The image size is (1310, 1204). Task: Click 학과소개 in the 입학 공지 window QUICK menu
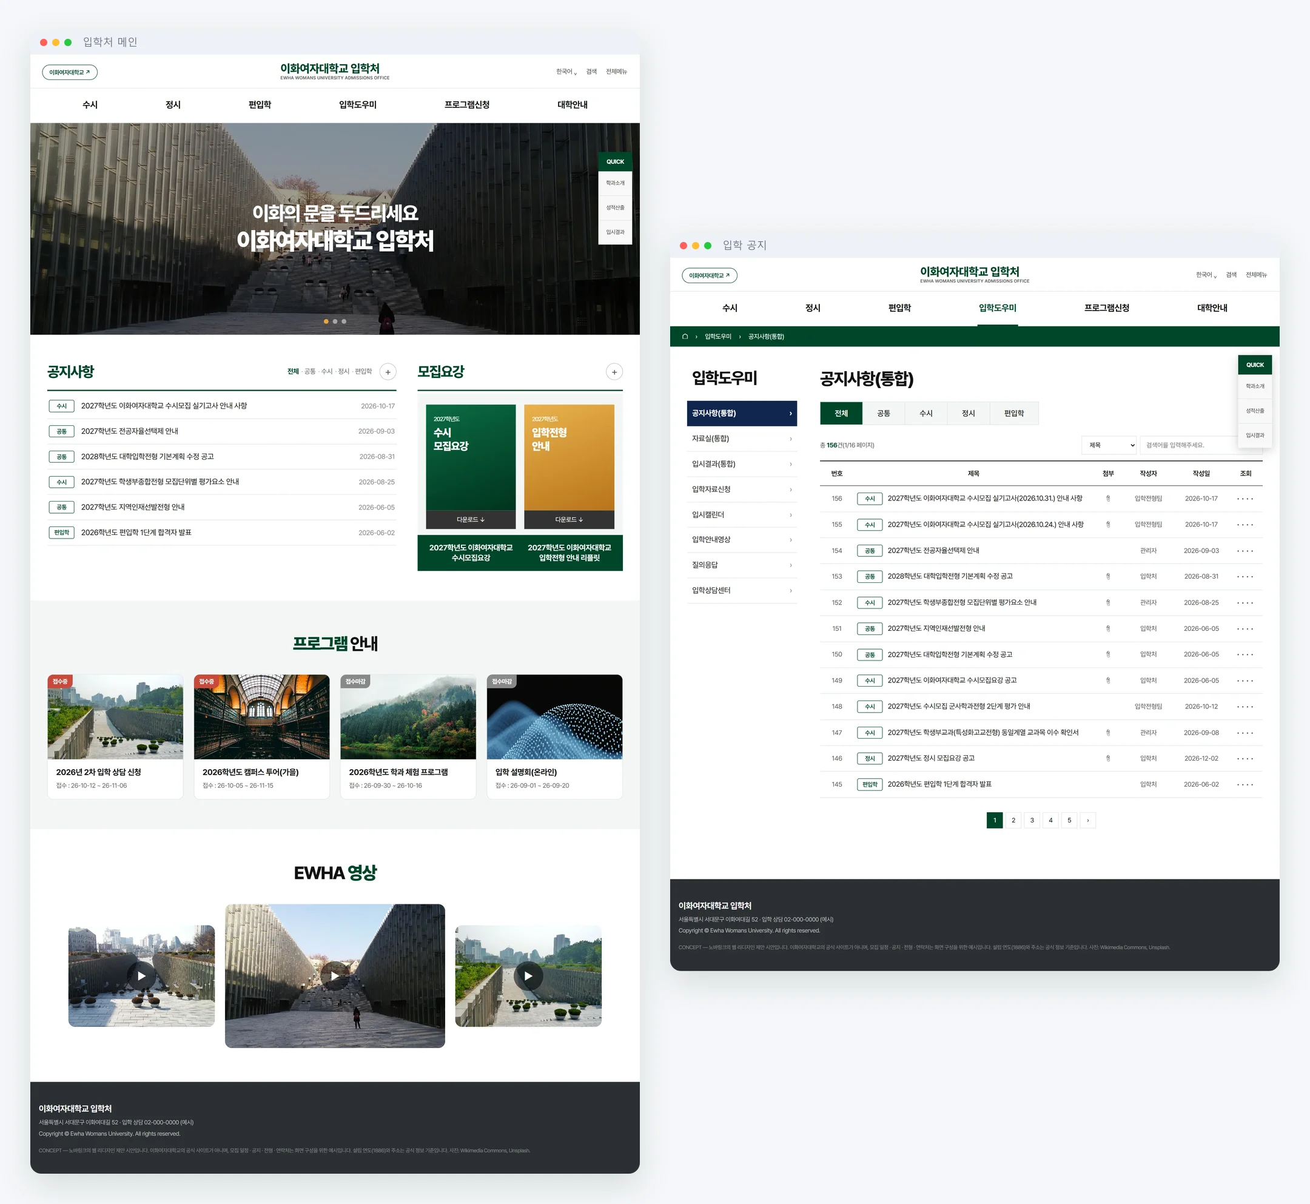point(1255,386)
